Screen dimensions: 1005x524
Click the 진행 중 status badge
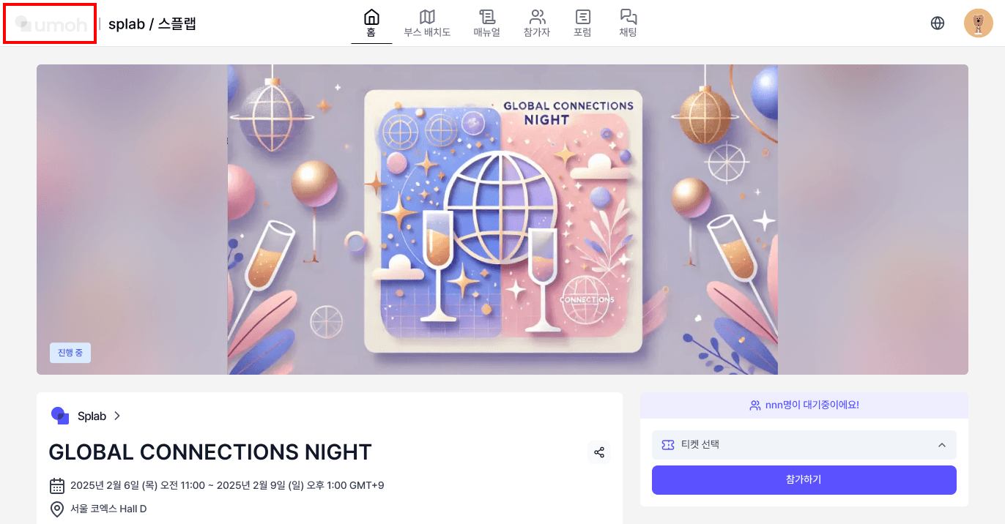70,353
